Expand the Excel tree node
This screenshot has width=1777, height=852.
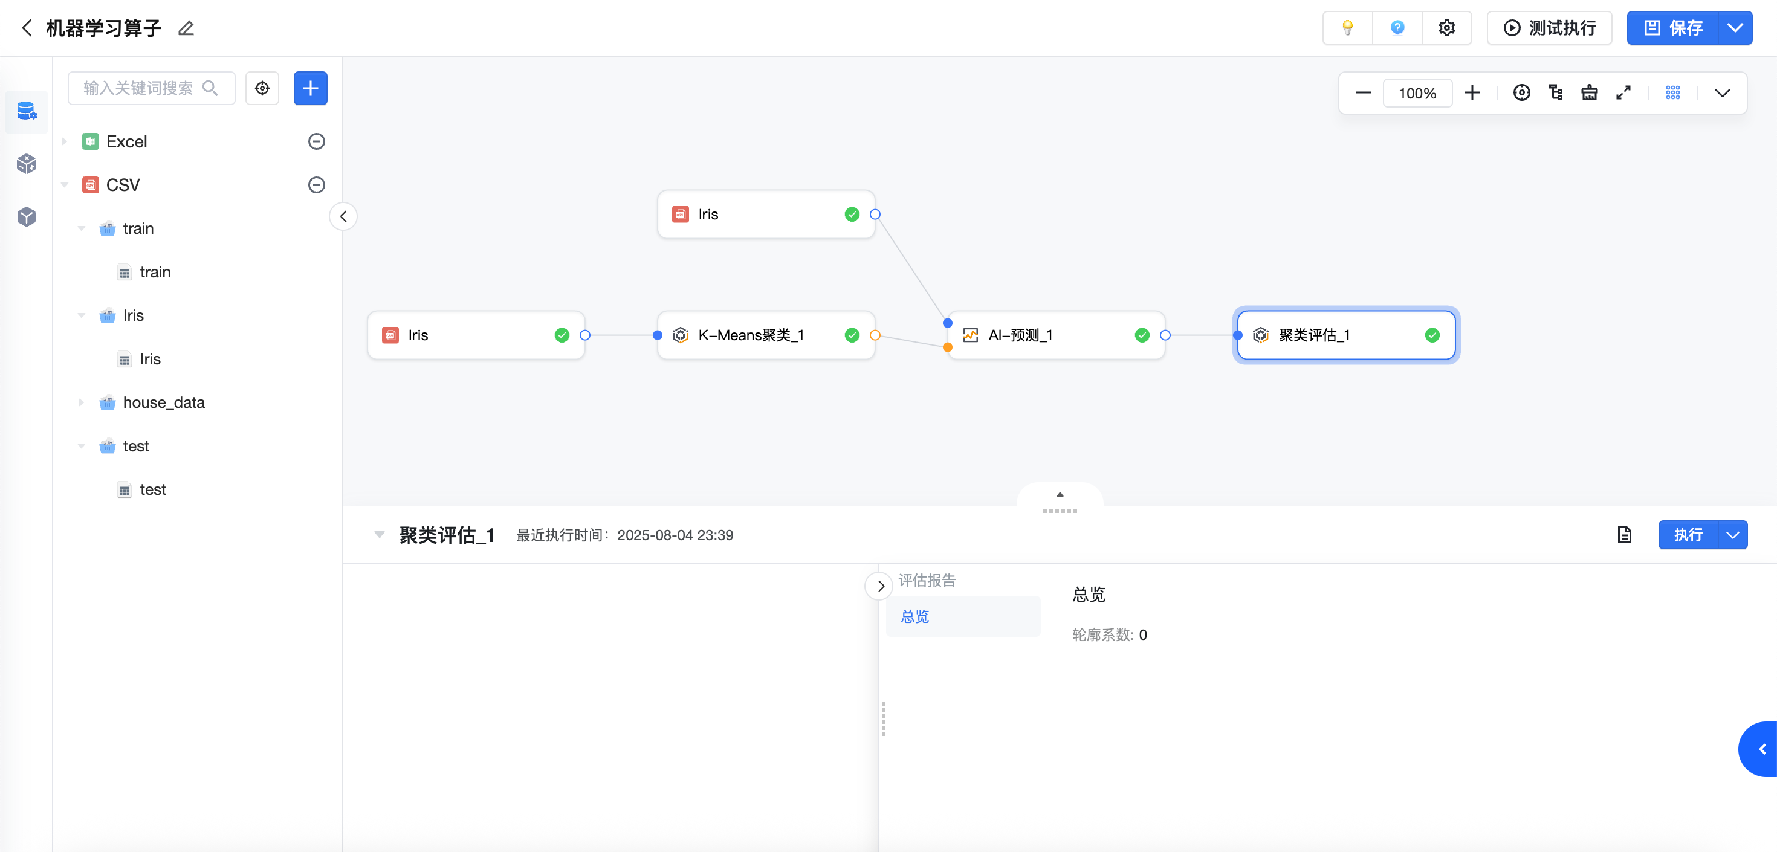point(64,141)
